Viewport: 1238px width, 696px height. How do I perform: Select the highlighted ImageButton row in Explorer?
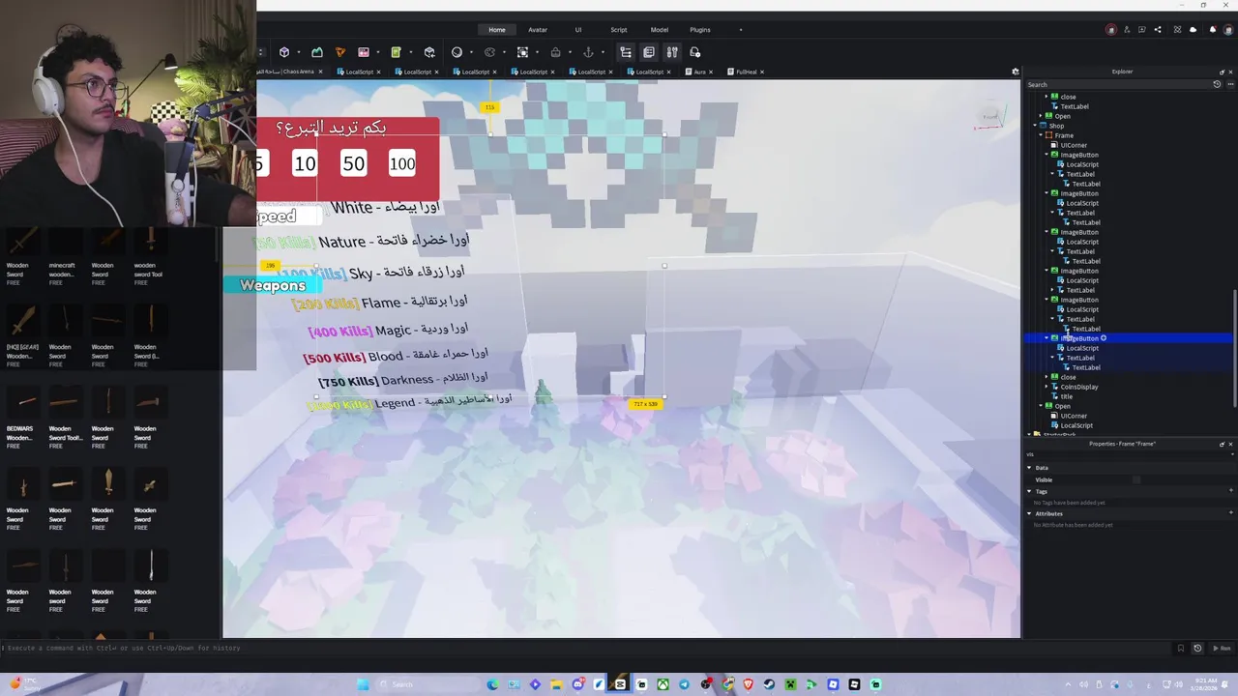pyautogui.click(x=1129, y=338)
